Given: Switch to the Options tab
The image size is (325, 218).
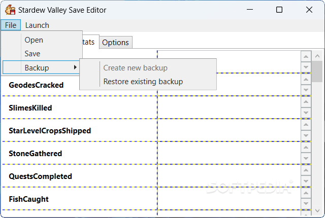Looking at the screenshot, I should [115, 43].
